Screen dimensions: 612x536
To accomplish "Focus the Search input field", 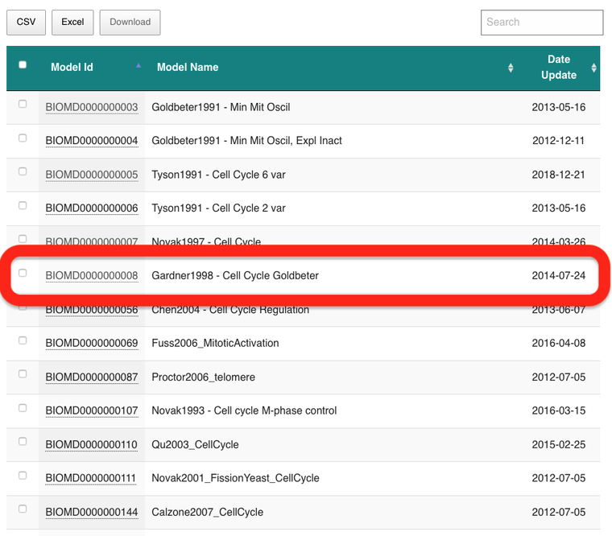I will point(542,23).
